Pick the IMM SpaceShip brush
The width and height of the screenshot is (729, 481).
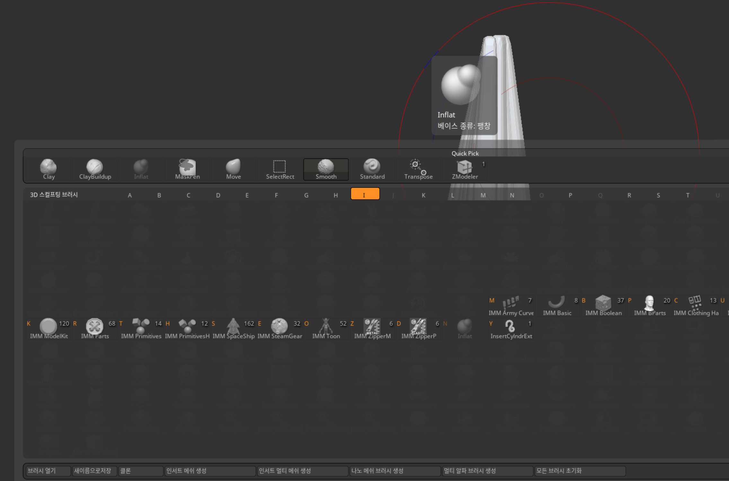(x=233, y=328)
